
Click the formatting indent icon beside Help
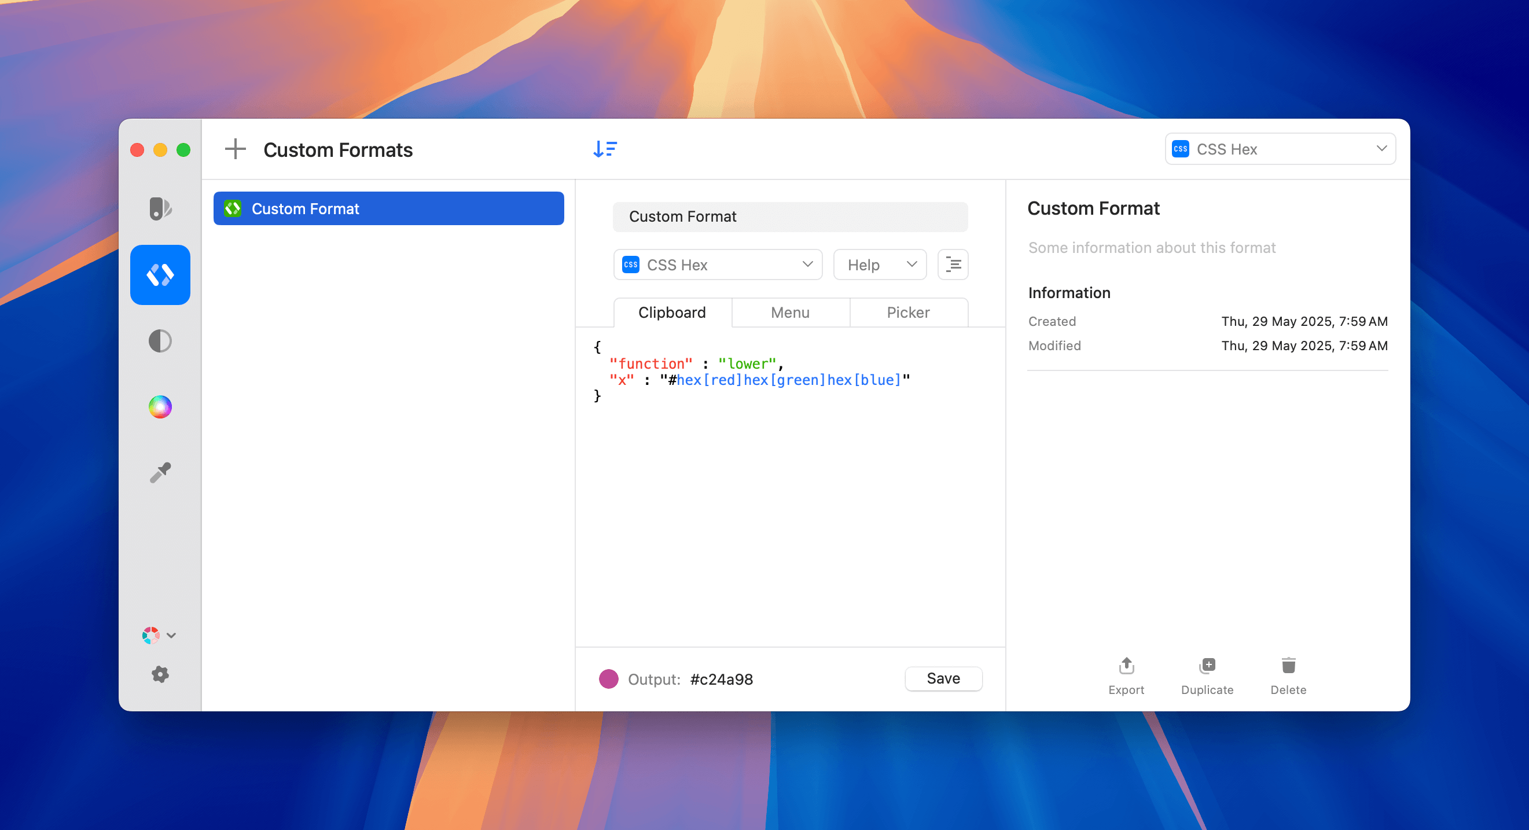952,264
